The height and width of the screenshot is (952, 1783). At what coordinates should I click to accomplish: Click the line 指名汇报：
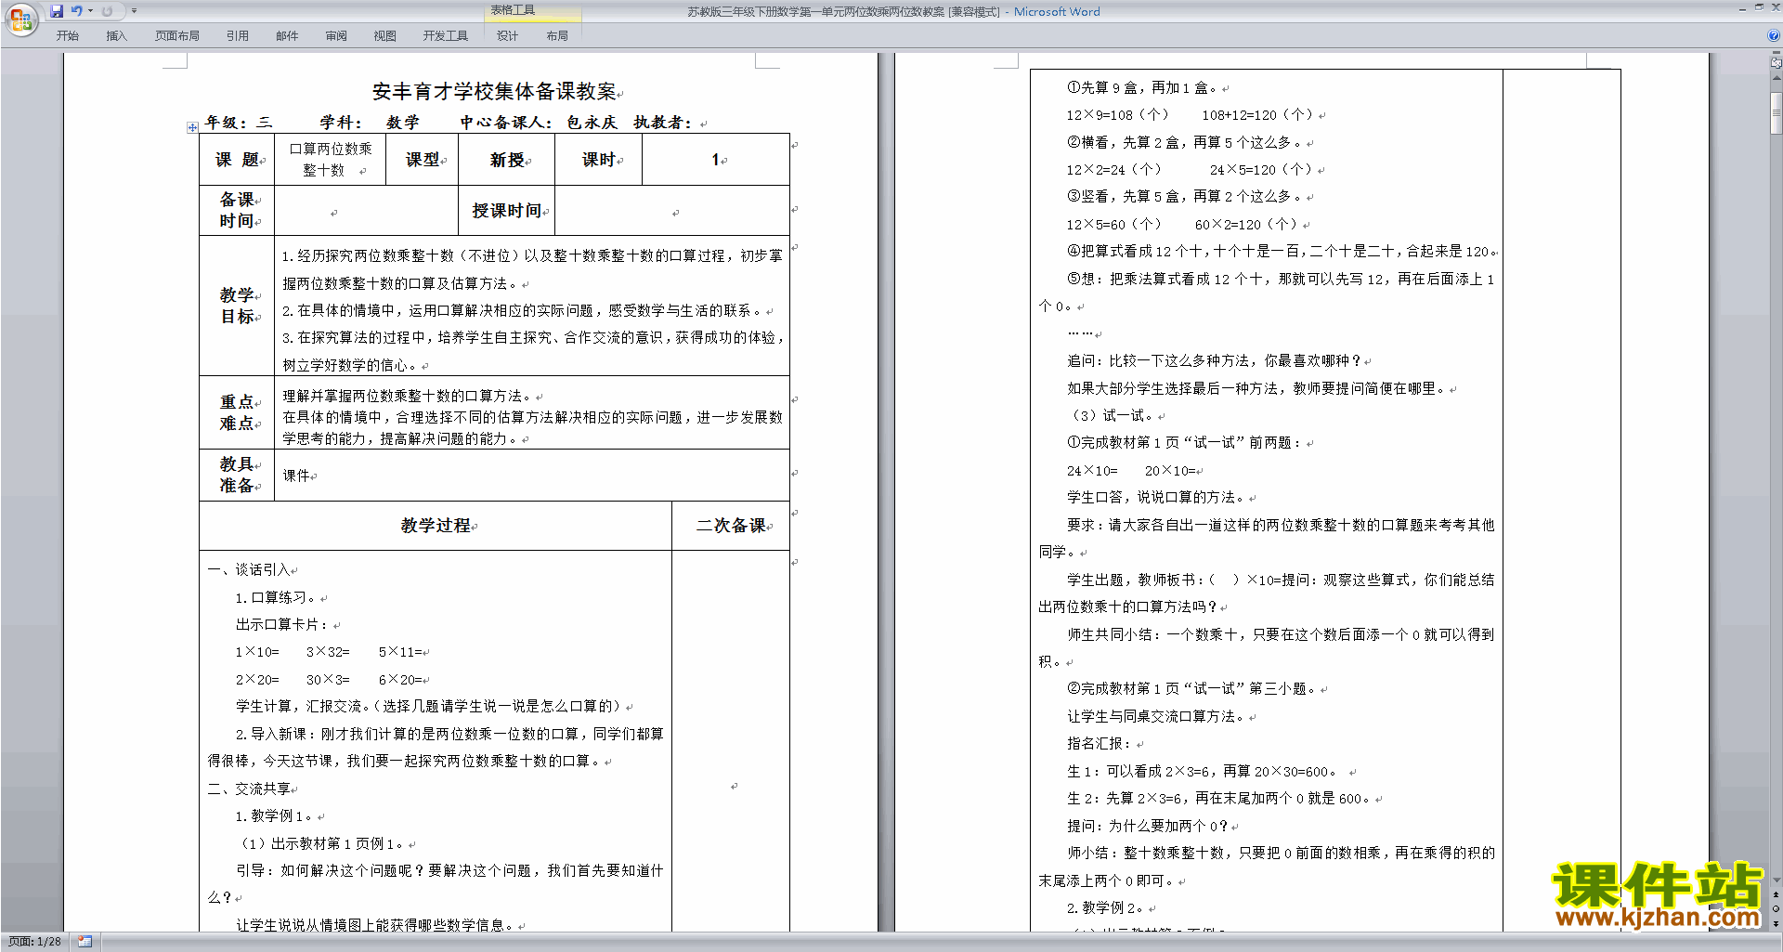click(x=1100, y=744)
